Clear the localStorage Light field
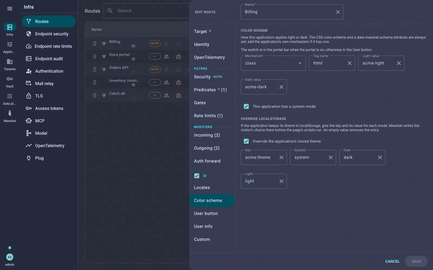This screenshot has width=433, height=270. [281, 181]
